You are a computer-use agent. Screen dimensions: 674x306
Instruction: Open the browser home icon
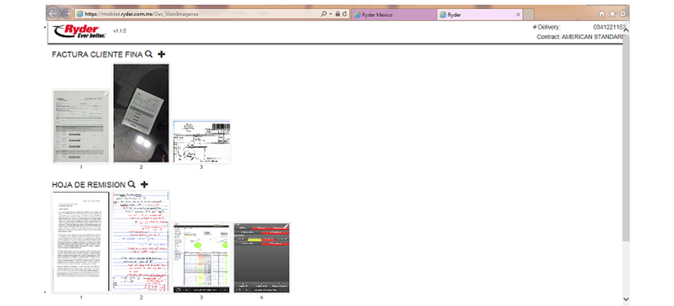[x=601, y=14]
